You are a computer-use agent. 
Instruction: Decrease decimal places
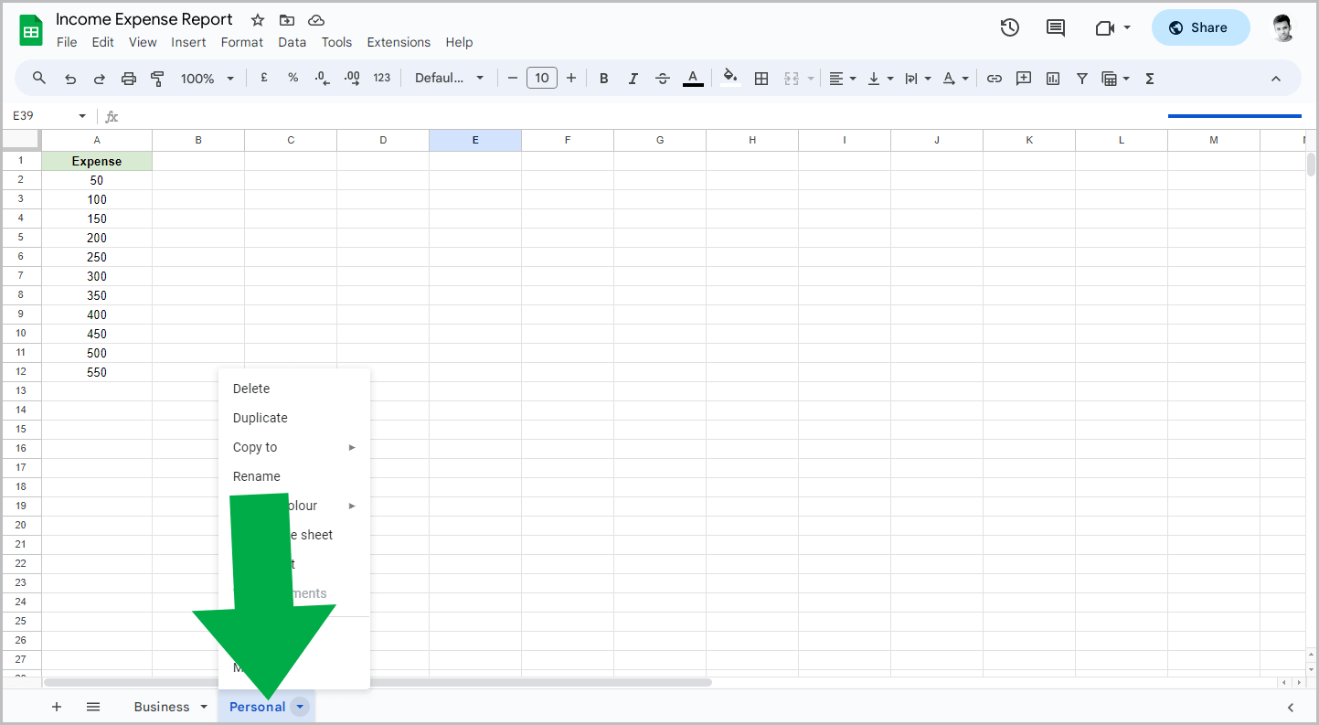pyautogui.click(x=322, y=79)
